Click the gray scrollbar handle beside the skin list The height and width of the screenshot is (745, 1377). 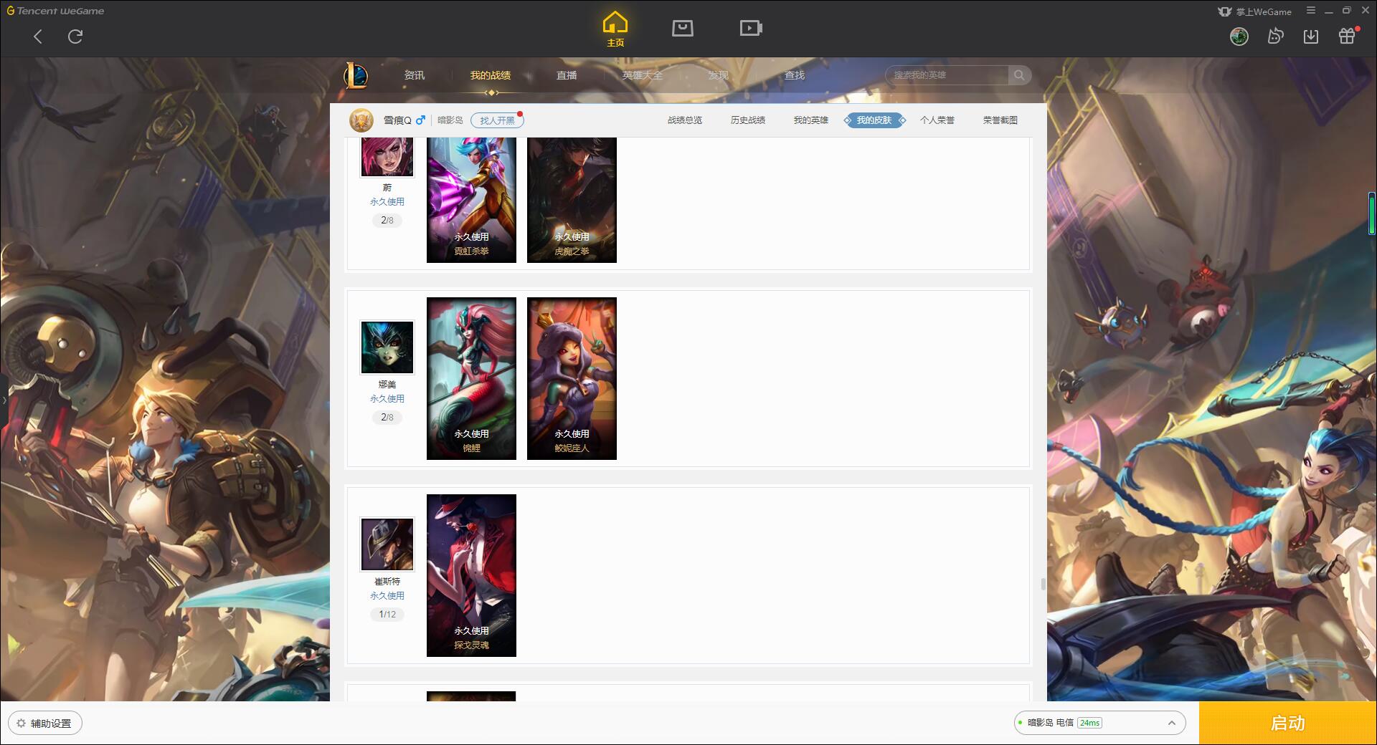(1043, 584)
